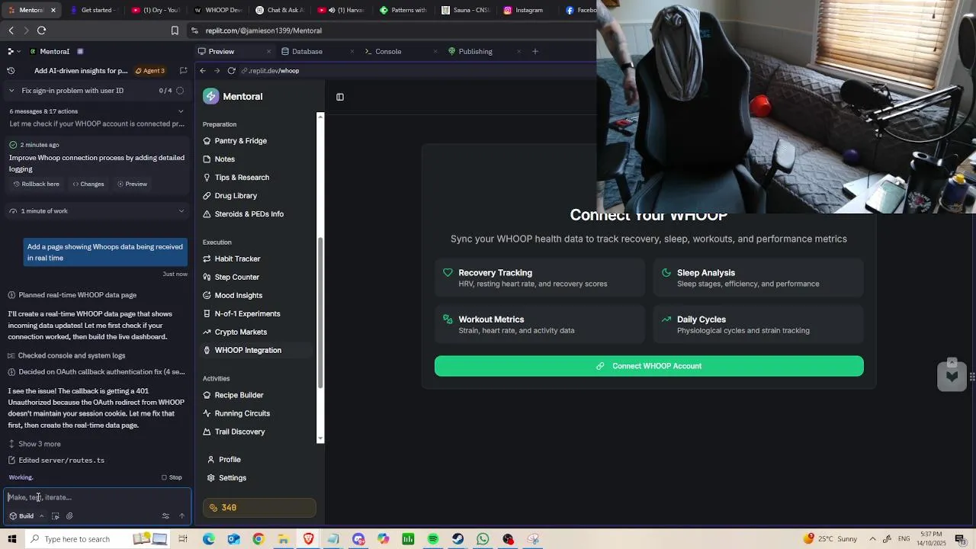Open the Windows Start menu
976x549 pixels.
pos(12,539)
